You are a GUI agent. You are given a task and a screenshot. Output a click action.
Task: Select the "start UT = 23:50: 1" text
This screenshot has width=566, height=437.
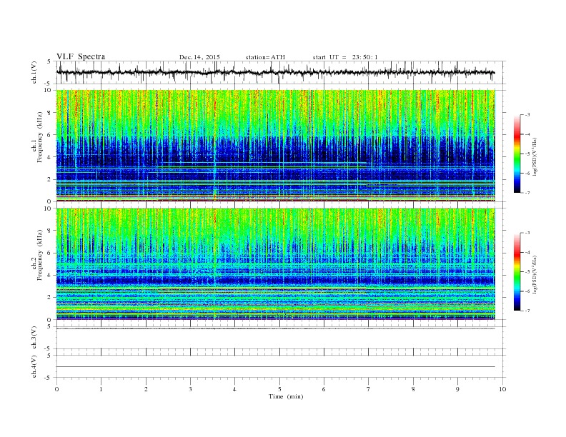[x=345, y=57]
